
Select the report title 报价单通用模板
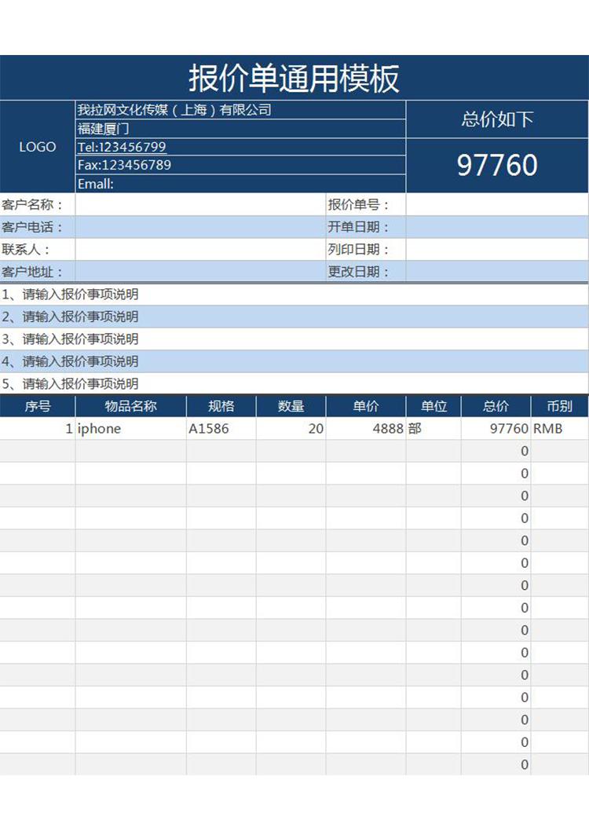pyautogui.click(x=294, y=79)
